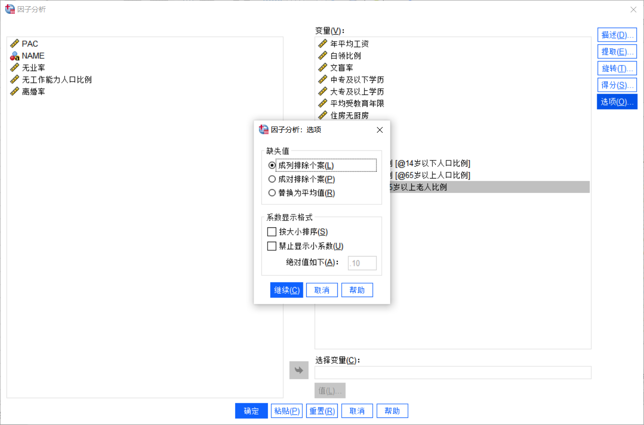Click the ruler icon next to 白领比例
Screen dimensions: 644x425
pos(323,55)
